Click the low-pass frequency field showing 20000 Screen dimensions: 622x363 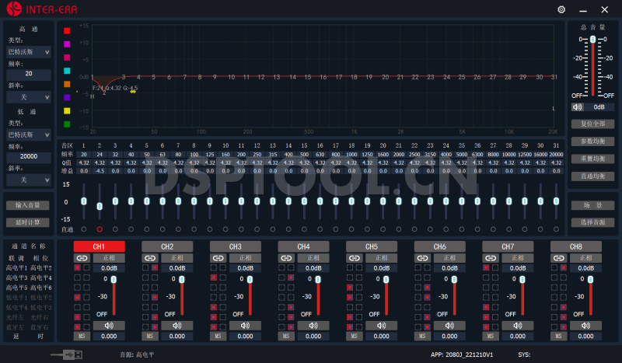tap(29, 156)
